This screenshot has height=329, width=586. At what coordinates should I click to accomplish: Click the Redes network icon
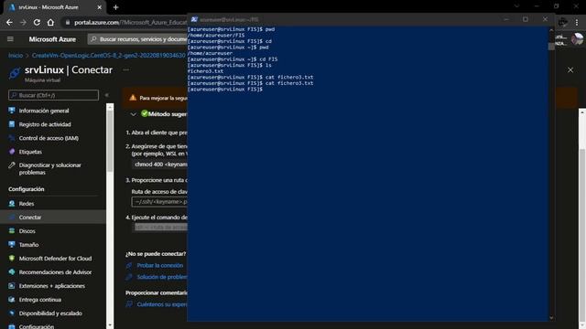click(x=12, y=204)
